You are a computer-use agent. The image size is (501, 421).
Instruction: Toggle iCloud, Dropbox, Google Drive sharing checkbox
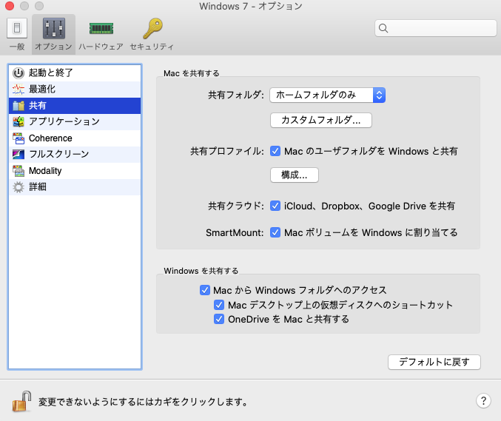tap(275, 206)
